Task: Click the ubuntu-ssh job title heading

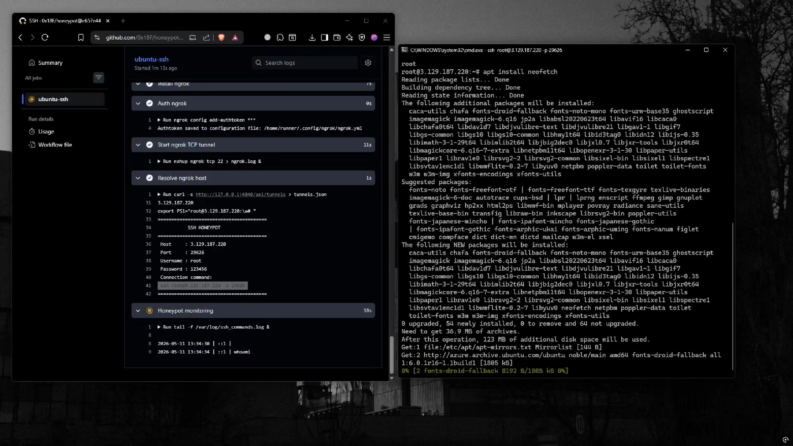Action: (x=152, y=59)
